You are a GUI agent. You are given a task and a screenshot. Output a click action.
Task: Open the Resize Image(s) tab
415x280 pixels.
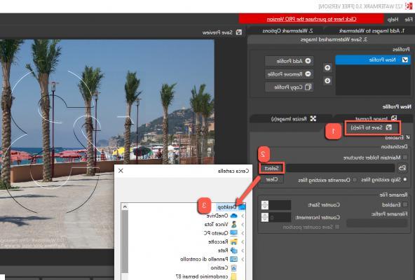coord(293,119)
